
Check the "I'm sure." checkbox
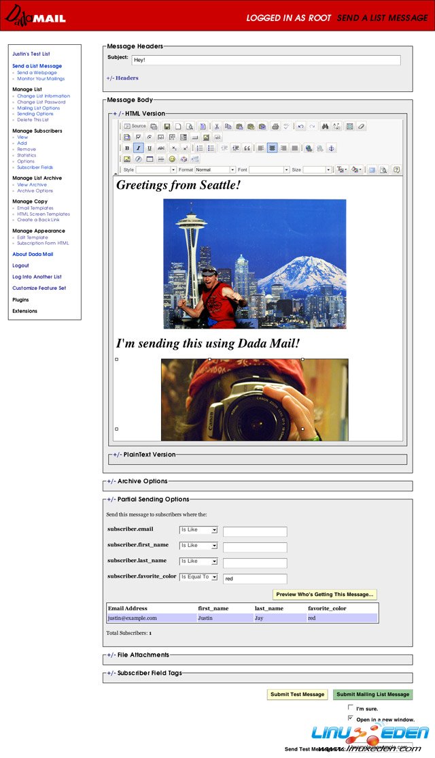tap(351, 708)
